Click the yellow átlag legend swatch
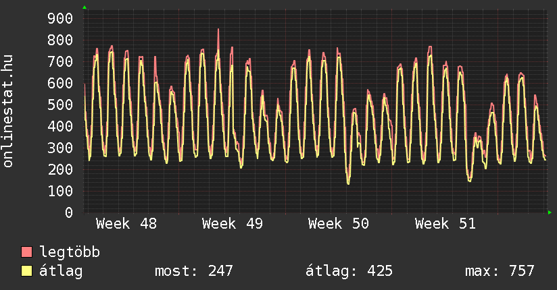 (27, 272)
